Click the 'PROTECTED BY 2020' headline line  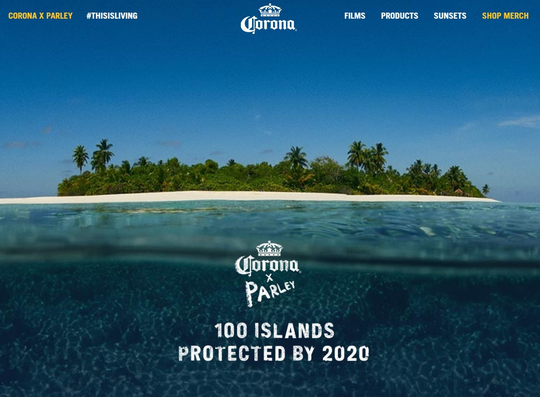click(x=274, y=354)
